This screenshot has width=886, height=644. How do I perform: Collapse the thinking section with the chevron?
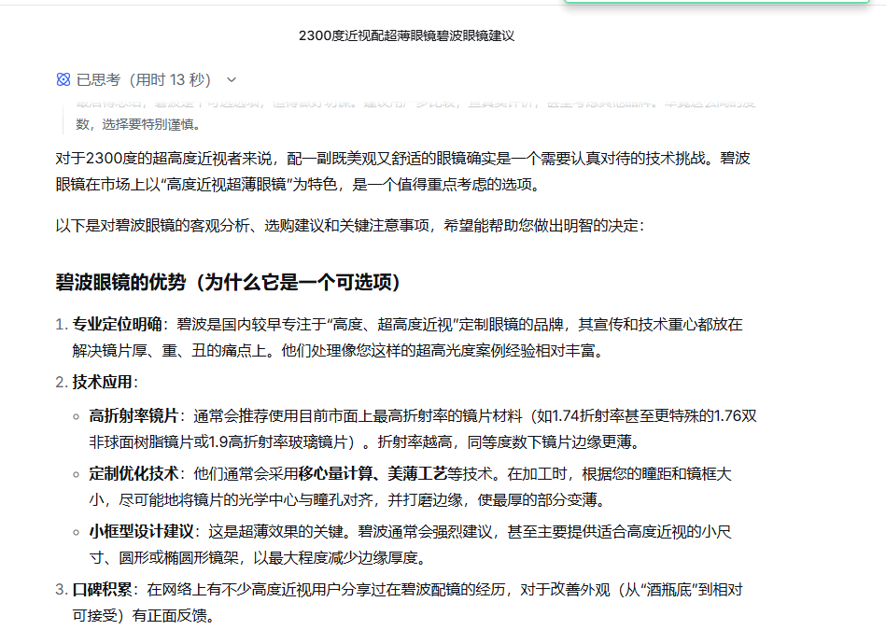pos(232,80)
